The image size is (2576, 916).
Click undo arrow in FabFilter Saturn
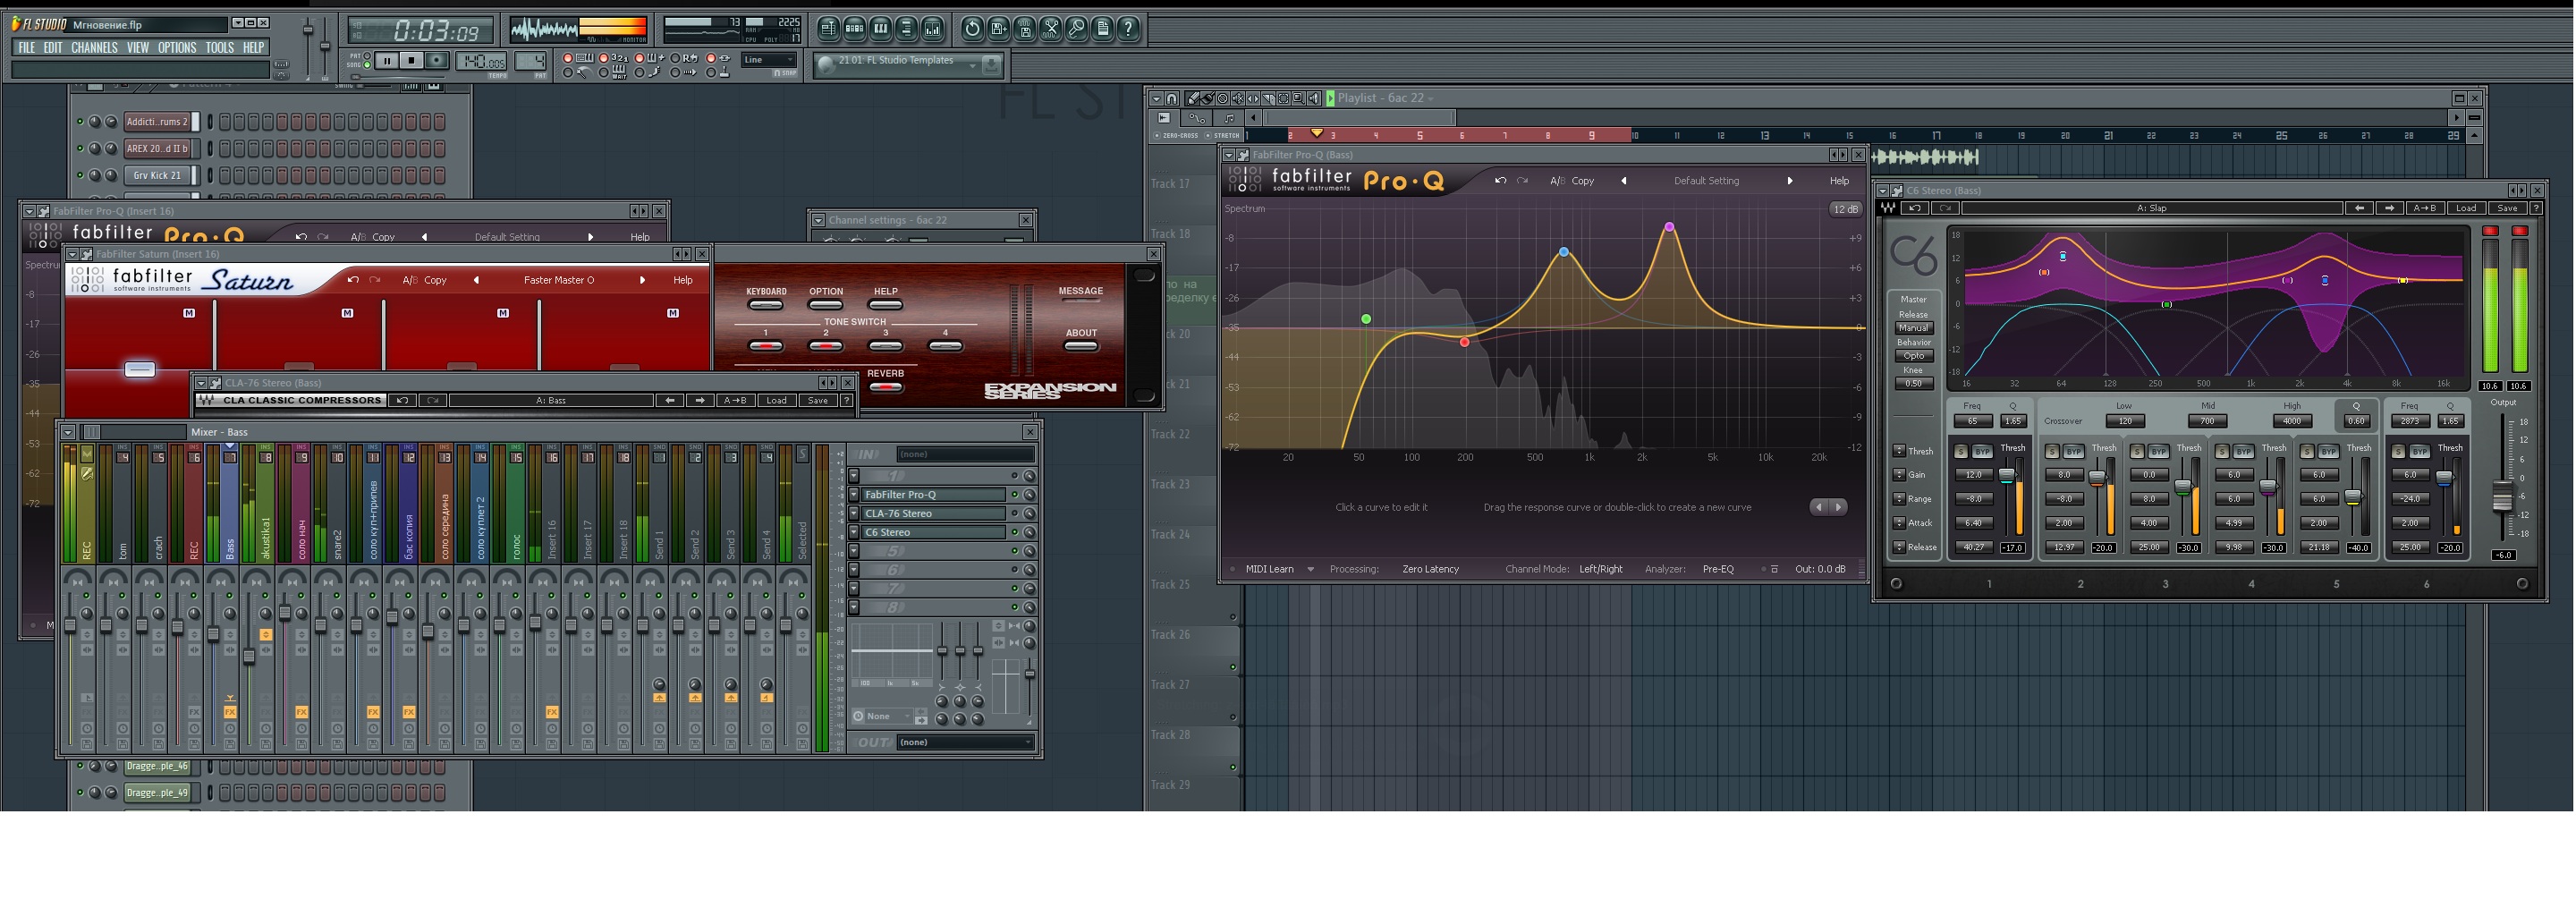pos(353,280)
